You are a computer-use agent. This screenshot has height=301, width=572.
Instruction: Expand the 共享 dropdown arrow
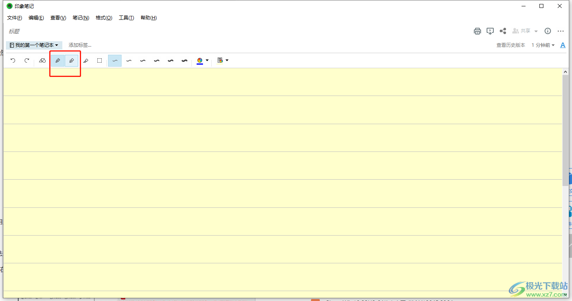pos(536,31)
